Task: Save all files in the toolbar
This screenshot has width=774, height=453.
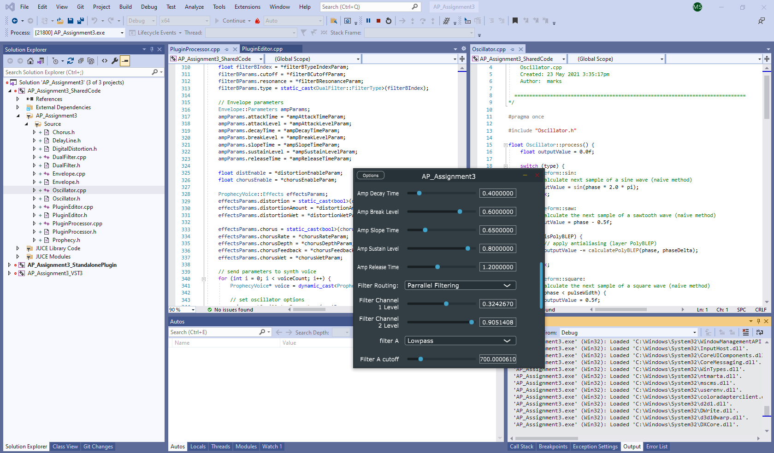Action: [x=80, y=21]
